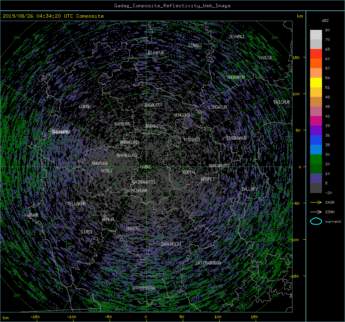Screen dimensions: 345x322
Task: Click the SINDHANUR city label
Action: tap(236, 138)
